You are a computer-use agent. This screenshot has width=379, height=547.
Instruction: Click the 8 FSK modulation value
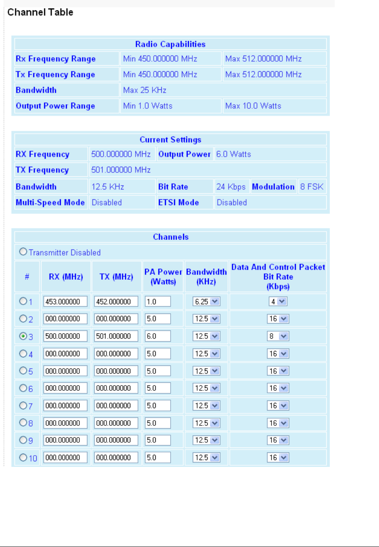pyautogui.click(x=312, y=187)
